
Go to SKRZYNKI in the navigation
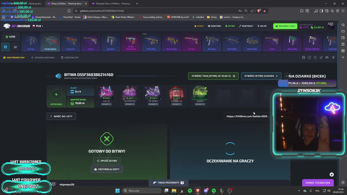click(x=214, y=26)
